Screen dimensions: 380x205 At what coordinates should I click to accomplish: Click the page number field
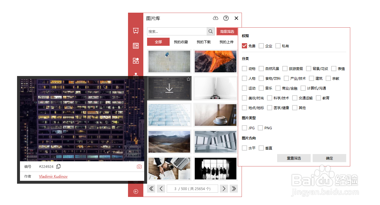point(192,189)
